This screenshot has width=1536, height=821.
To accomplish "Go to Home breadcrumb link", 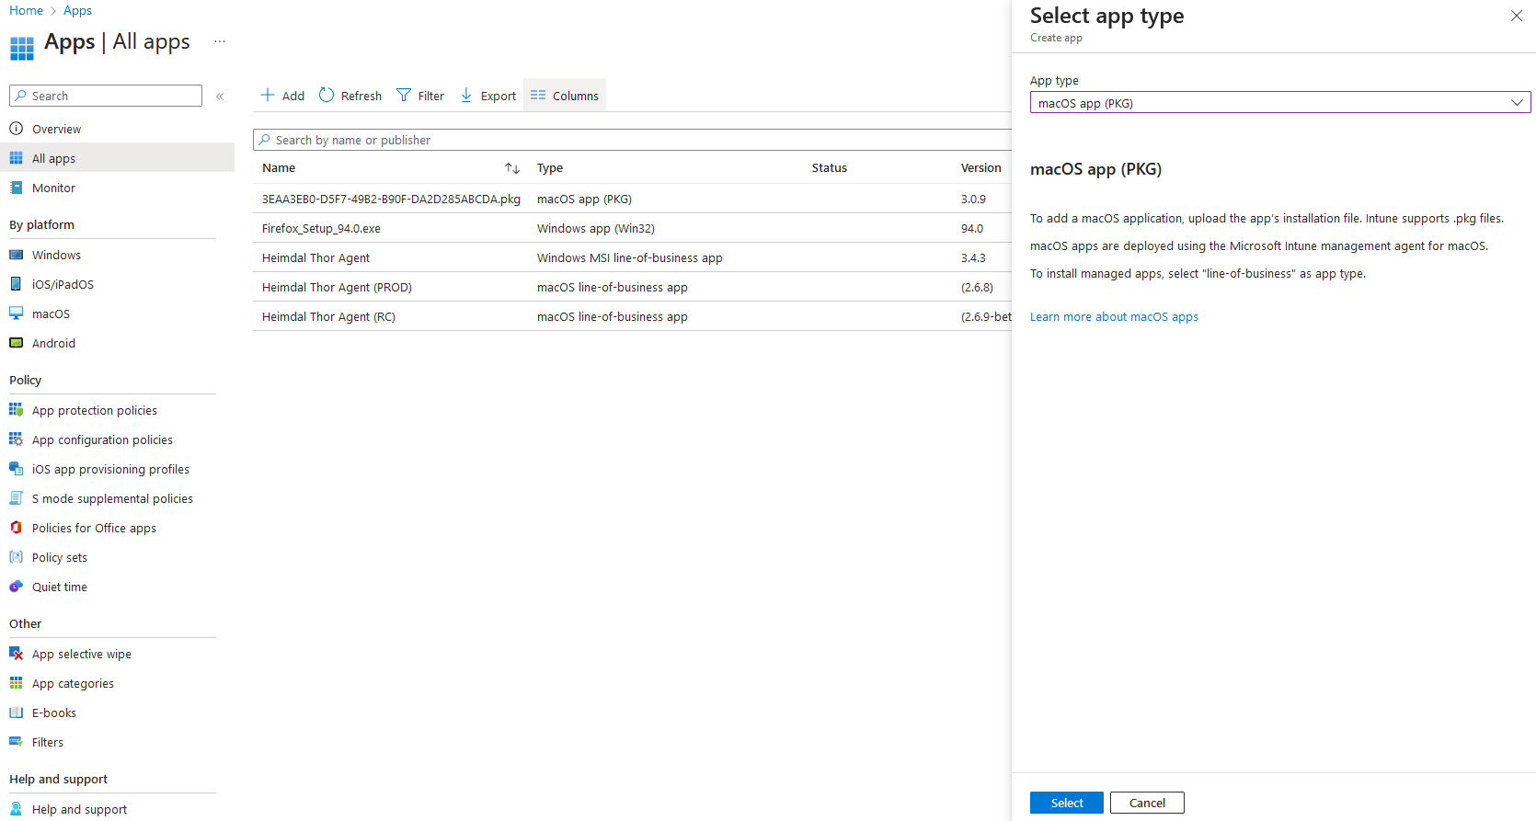I will click(26, 10).
